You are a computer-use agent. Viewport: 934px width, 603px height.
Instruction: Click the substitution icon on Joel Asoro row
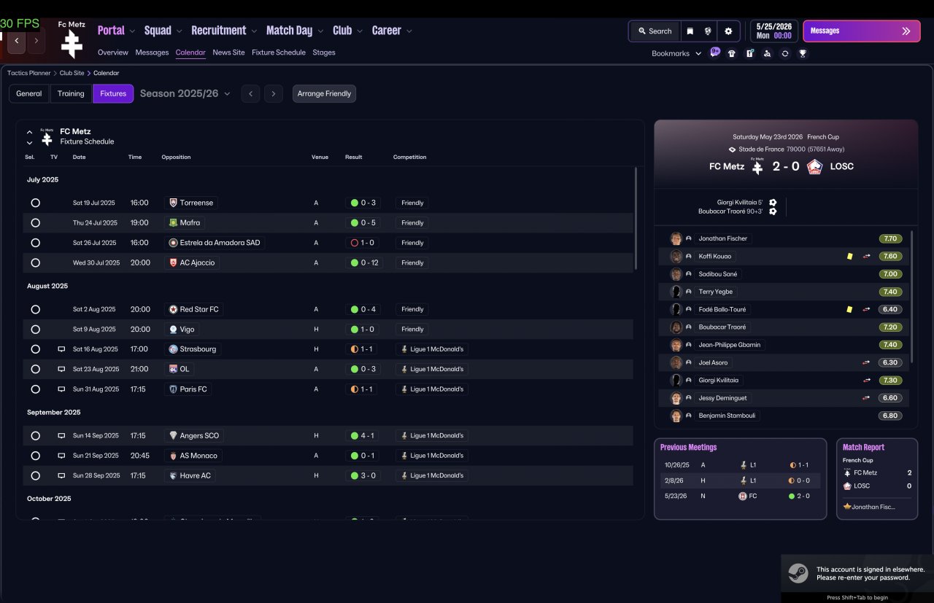tap(866, 362)
